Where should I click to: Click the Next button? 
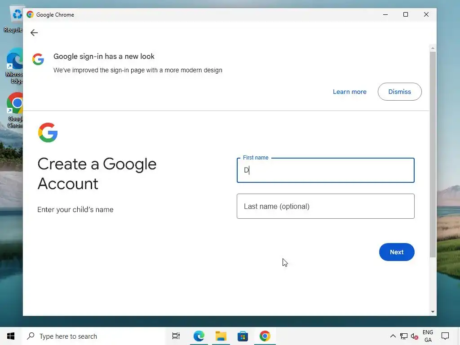(x=397, y=252)
